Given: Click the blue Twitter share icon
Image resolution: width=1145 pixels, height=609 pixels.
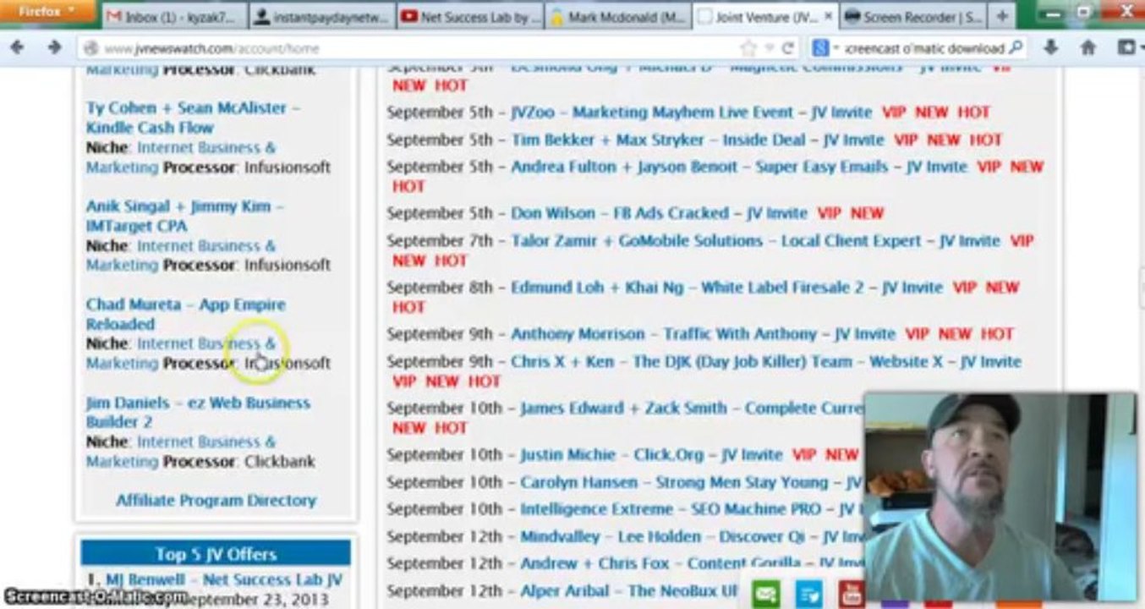Looking at the screenshot, I should pos(808,594).
